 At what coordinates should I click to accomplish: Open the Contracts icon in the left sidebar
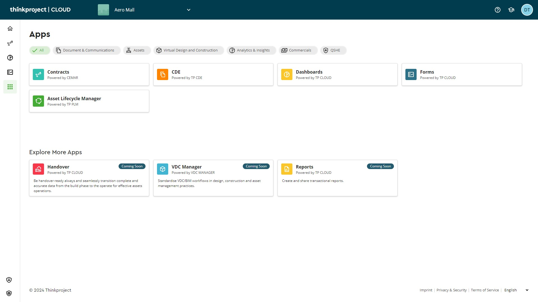10,43
